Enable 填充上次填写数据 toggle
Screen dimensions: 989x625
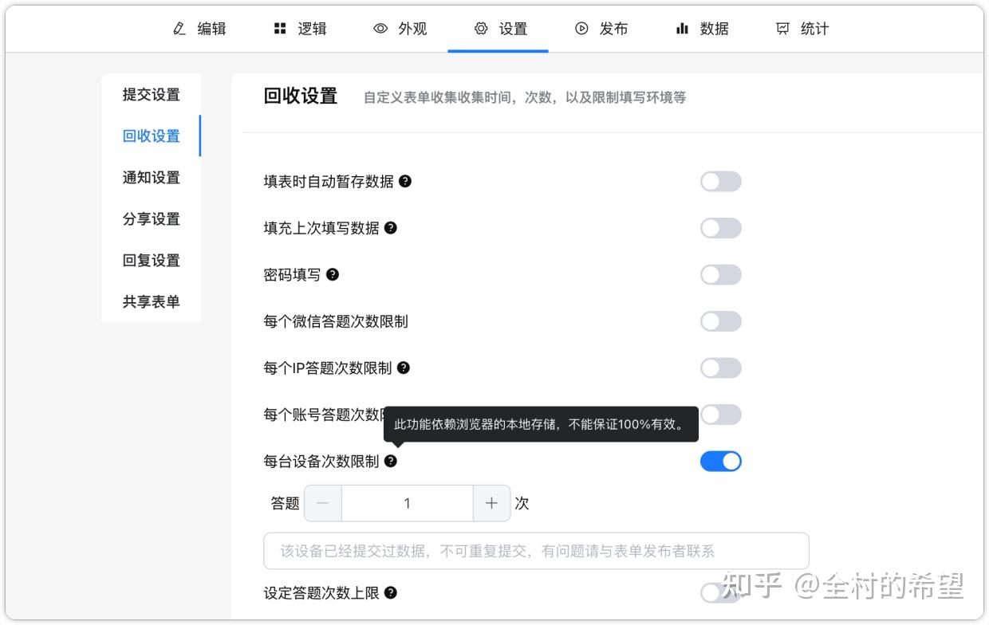pyautogui.click(x=721, y=228)
